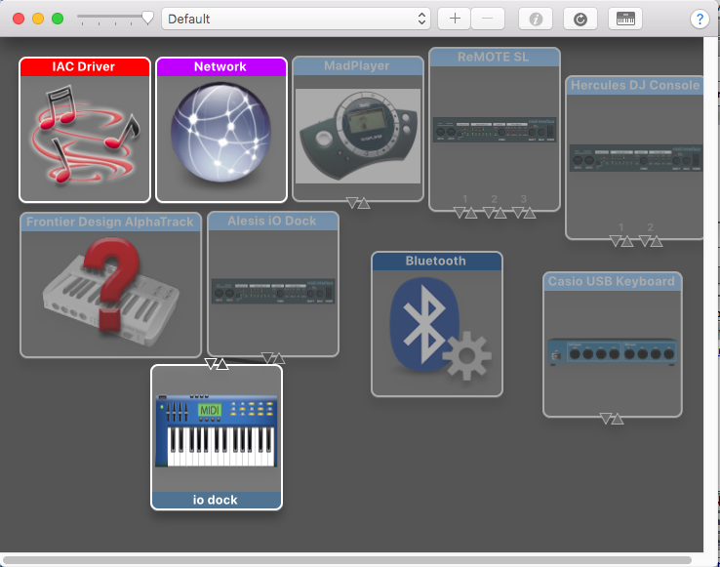Click the Alesis iO Dock port connector arrows
Screen dimensions: 720x567
tap(273, 358)
